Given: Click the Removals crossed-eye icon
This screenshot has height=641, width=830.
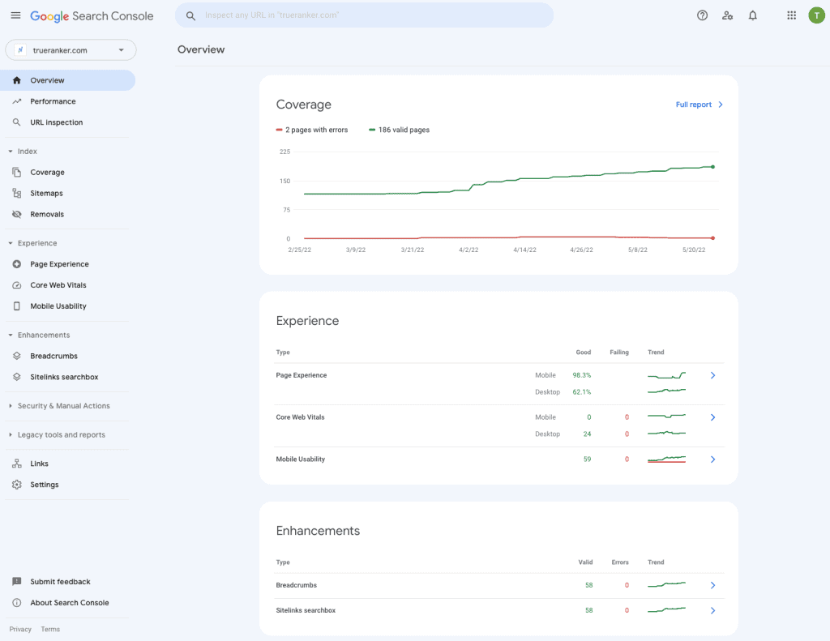Looking at the screenshot, I should pyautogui.click(x=17, y=215).
